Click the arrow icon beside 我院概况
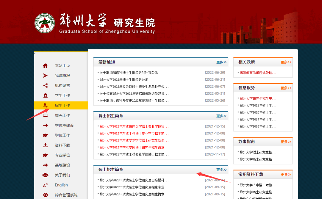The image size is (322, 199). pyautogui.click(x=45, y=75)
